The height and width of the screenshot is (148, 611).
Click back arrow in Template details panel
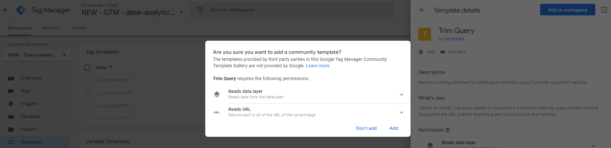(422, 10)
